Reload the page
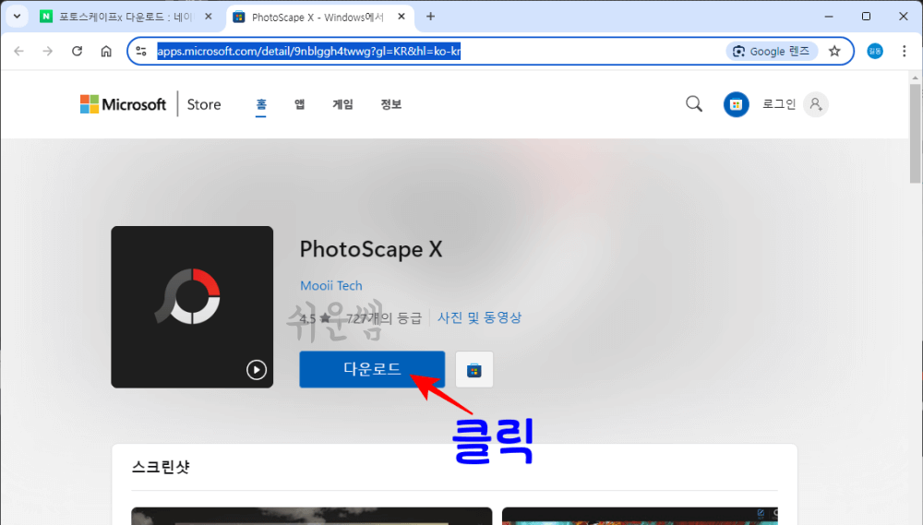Image resolution: width=923 pixels, height=525 pixels. pos(78,51)
